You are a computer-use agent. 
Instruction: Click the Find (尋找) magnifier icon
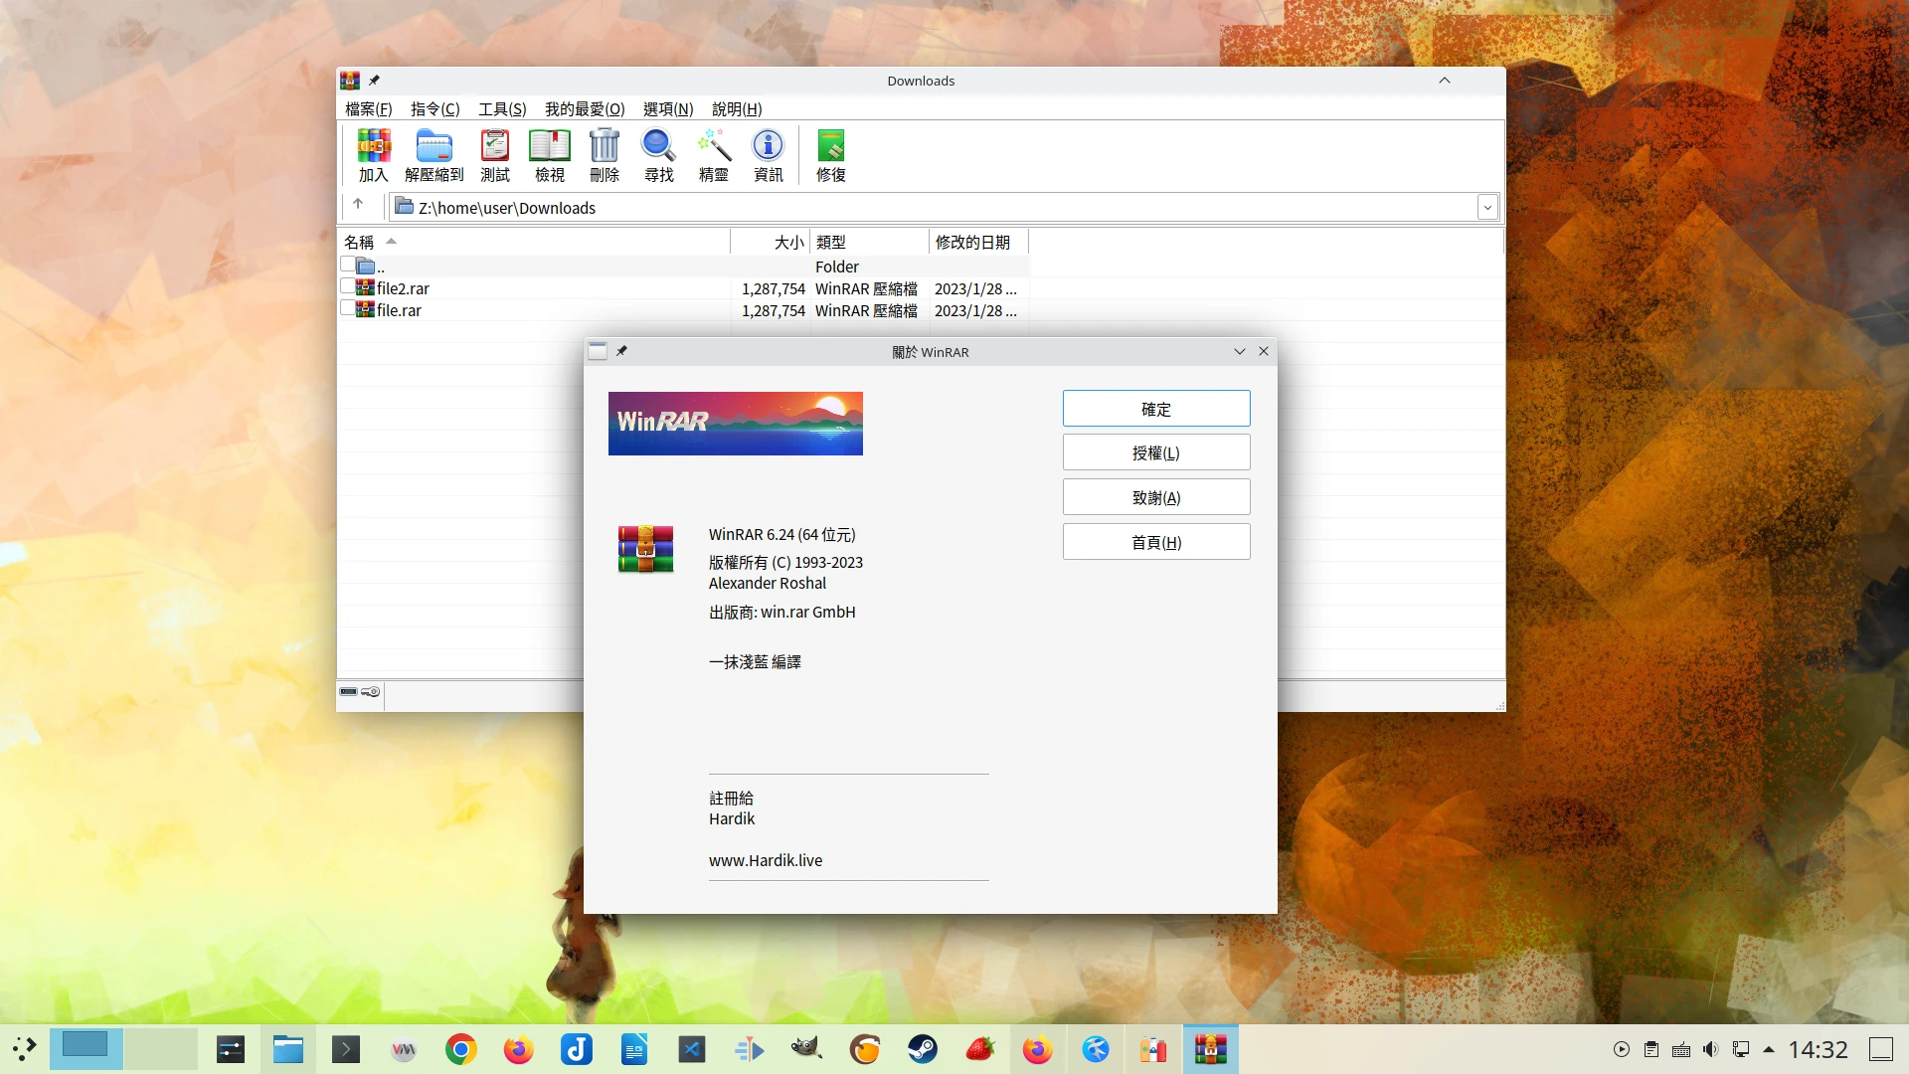[x=658, y=155]
